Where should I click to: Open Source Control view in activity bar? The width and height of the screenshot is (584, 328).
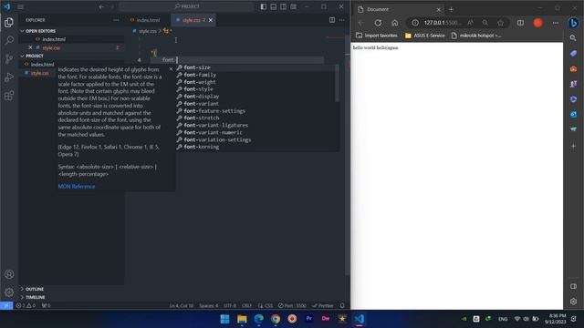(x=9, y=58)
